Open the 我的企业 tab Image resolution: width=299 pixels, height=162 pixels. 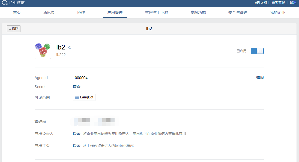point(277,13)
